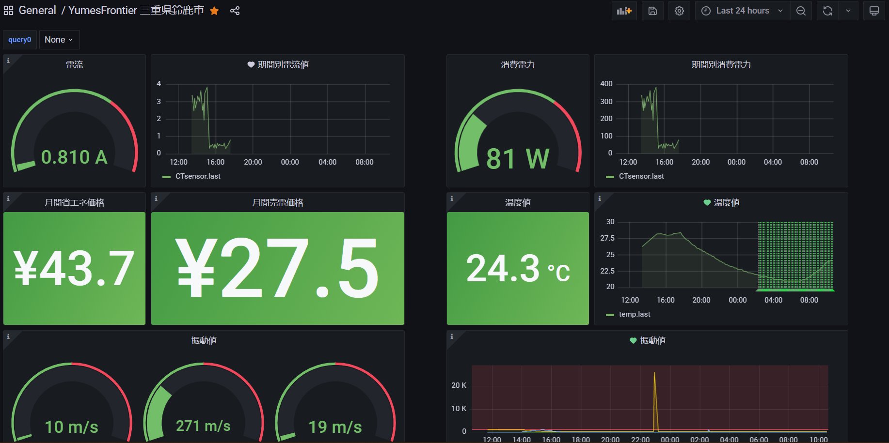
Task: Click the query0 variable label
Action: (19, 40)
